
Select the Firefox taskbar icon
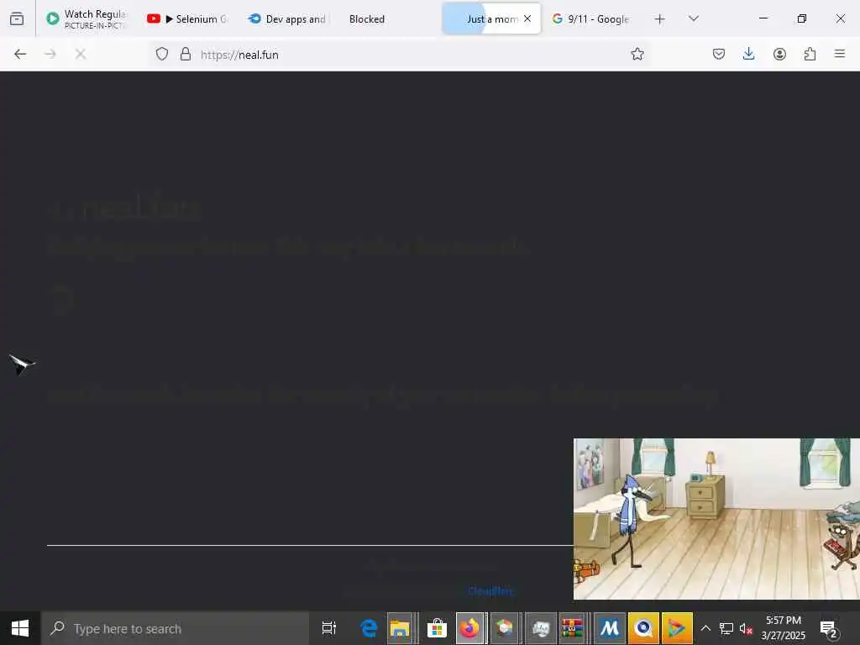469,628
